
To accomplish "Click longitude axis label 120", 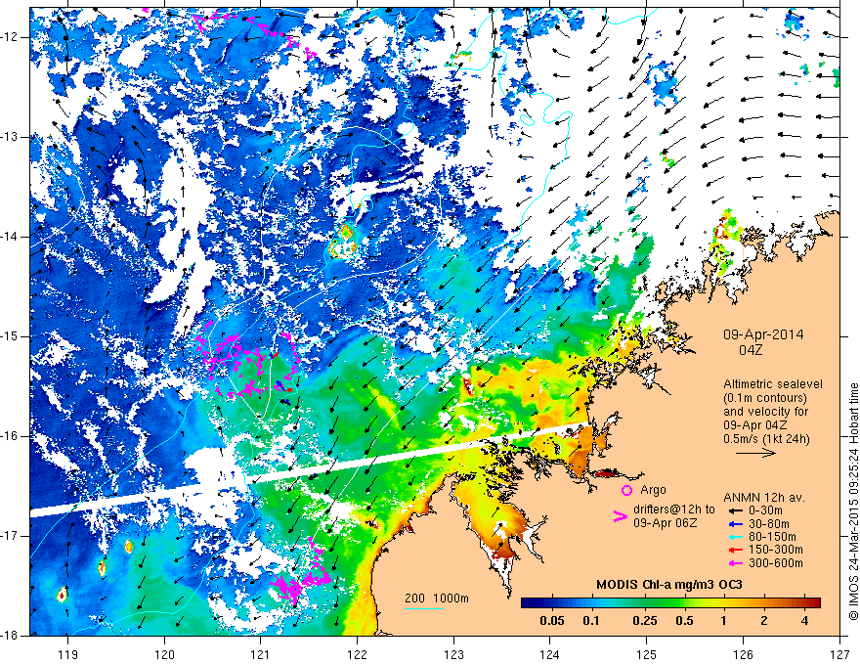I will click(x=164, y=654).
